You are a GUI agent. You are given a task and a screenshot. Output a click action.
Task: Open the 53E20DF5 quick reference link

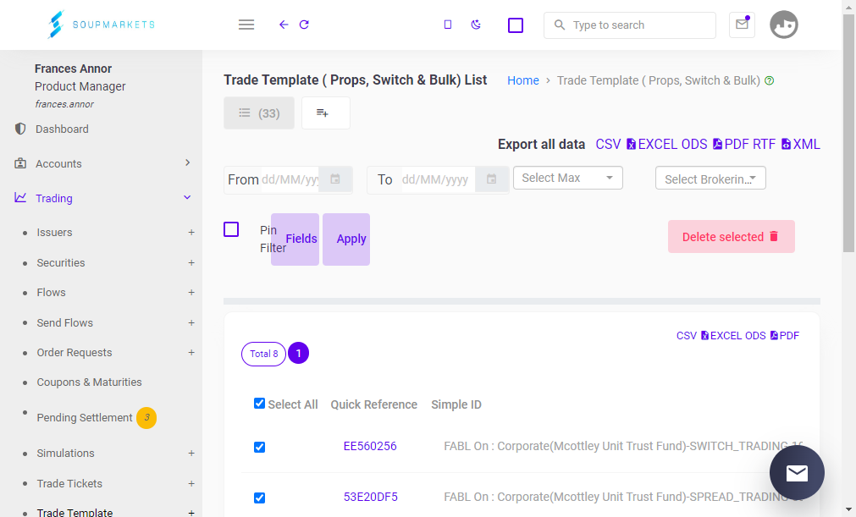point(371,497)
